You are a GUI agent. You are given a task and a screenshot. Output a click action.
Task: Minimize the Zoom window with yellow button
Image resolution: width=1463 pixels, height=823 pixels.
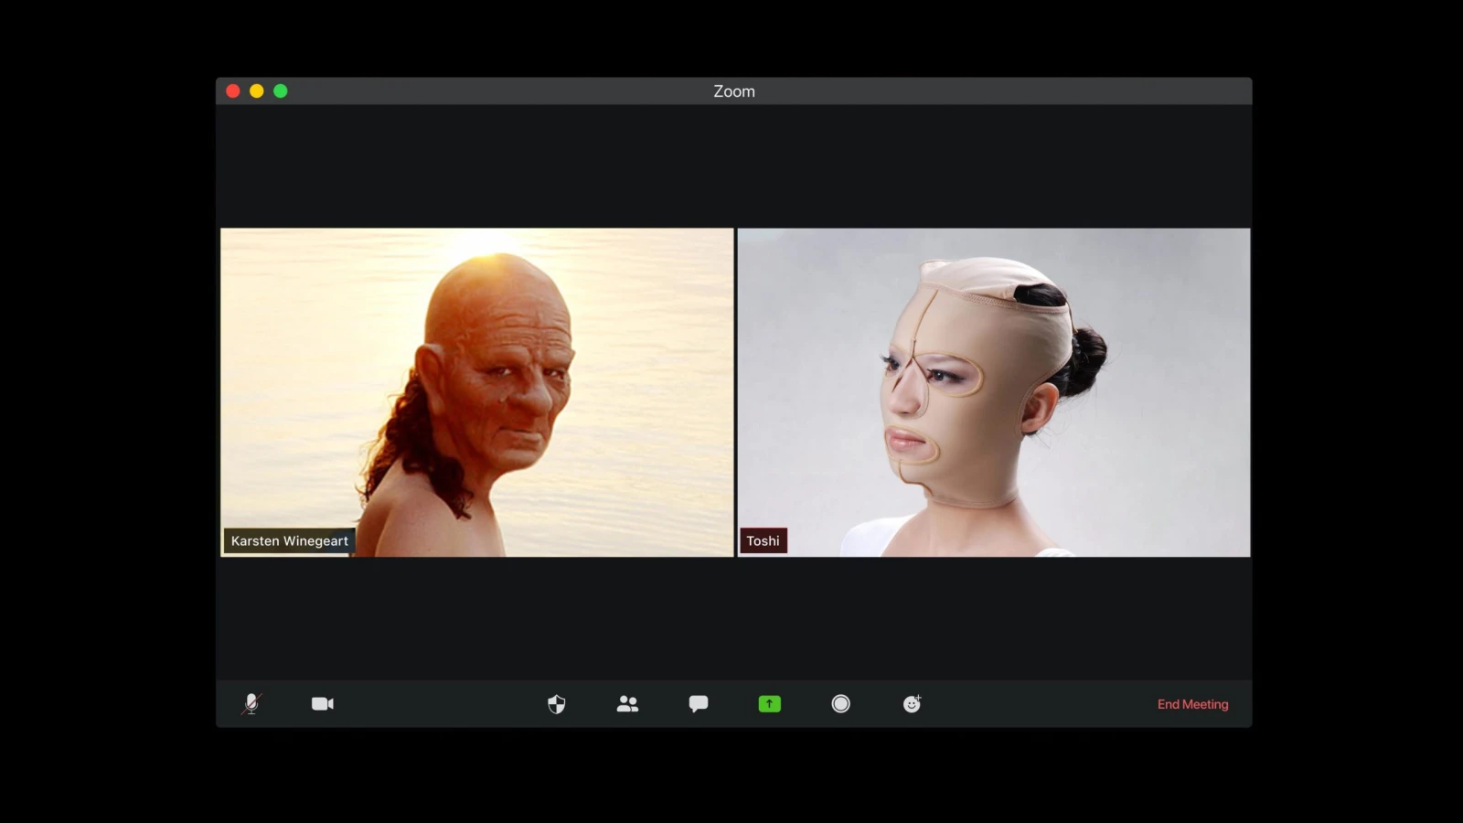tap(257, 91)
